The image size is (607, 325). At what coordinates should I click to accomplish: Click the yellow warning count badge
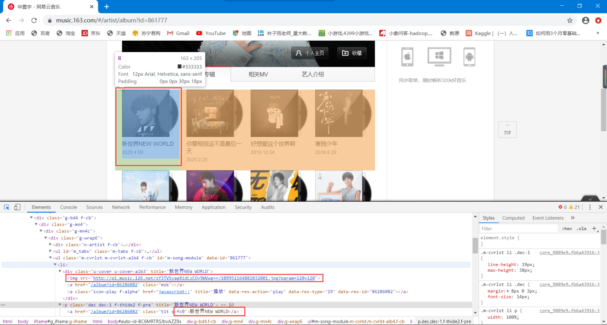[x=574, y=207]
